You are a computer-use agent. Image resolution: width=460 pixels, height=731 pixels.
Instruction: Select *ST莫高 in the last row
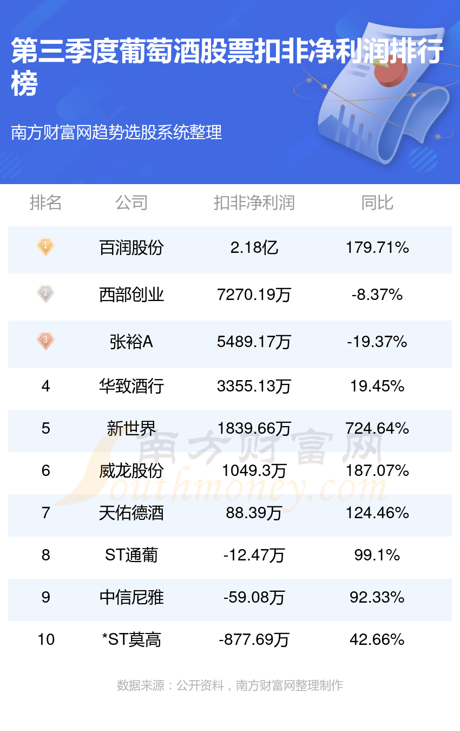coord(132,639)
